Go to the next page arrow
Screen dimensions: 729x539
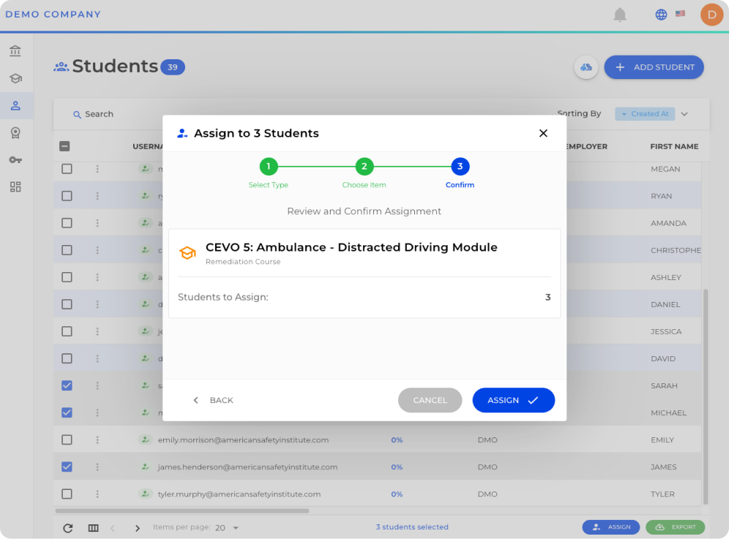(x=137, y=528)
